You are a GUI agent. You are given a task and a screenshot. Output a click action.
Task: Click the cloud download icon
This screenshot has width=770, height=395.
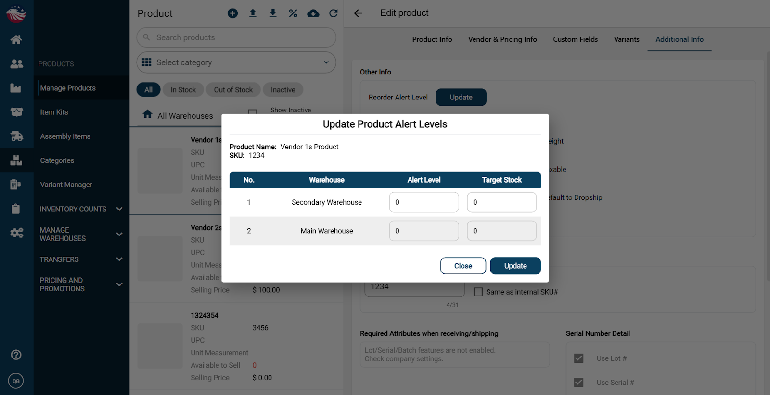pyautogui.click(x=313, y=13)
